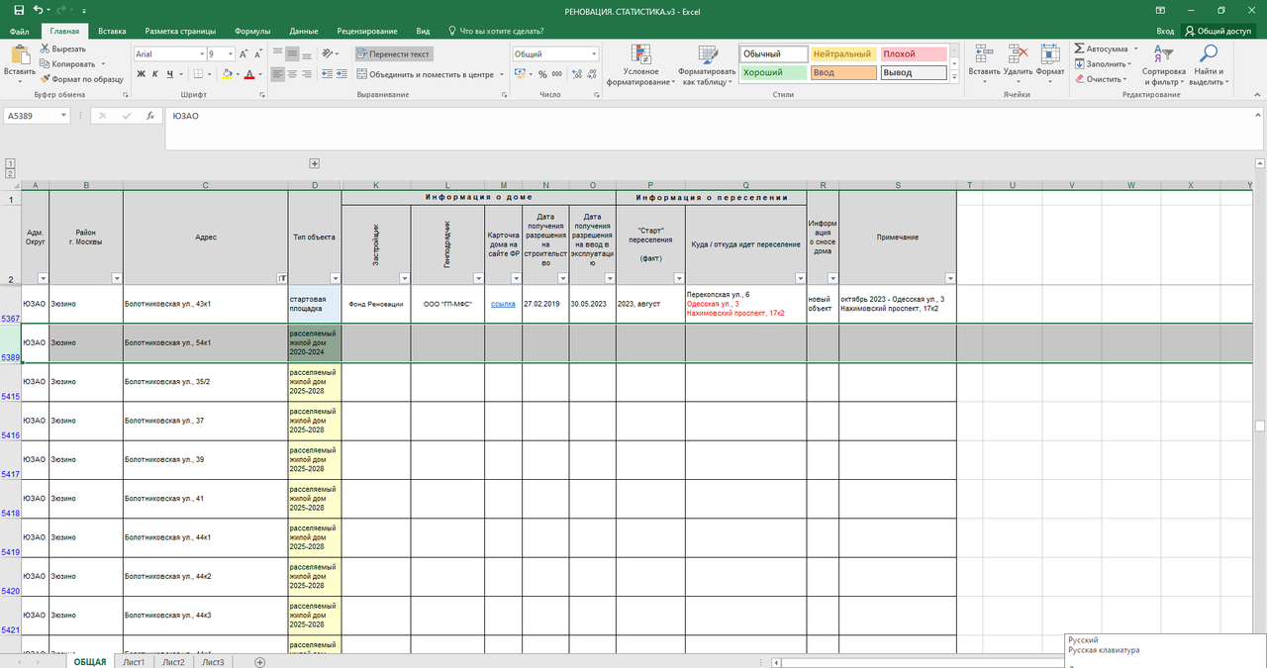Cut selection with the Вырезать scissors
1267x668 pixels.
[x=63, y=48]
